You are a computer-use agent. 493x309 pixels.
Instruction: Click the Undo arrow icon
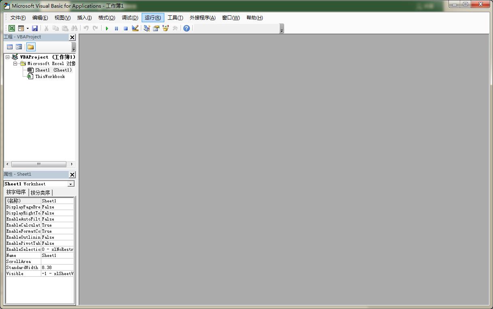[x=86, y=28]
